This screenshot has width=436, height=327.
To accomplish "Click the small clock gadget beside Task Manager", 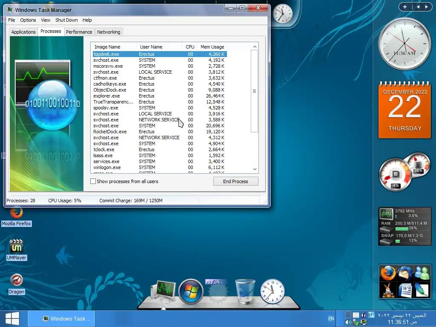I will 282,14.
